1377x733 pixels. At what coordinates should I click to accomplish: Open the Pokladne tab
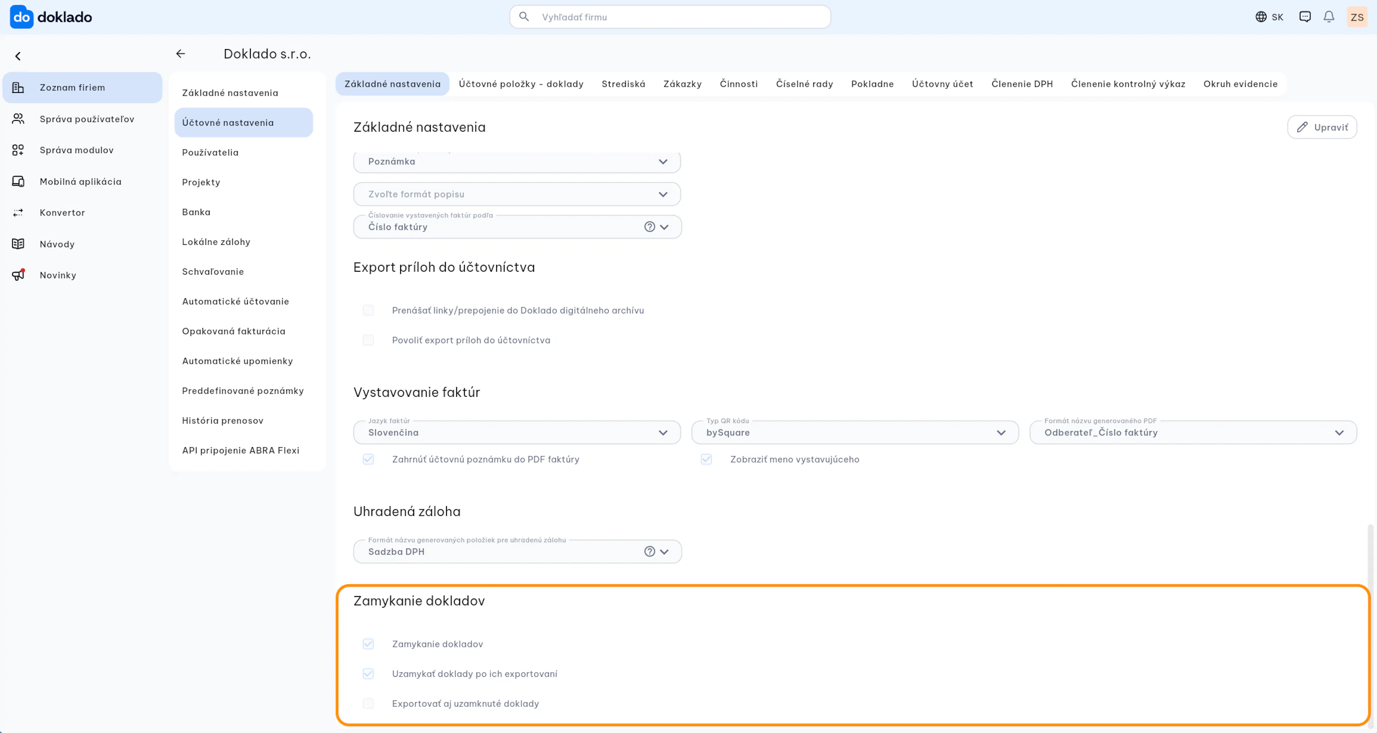pyautogui.click(x=872, y=84)
